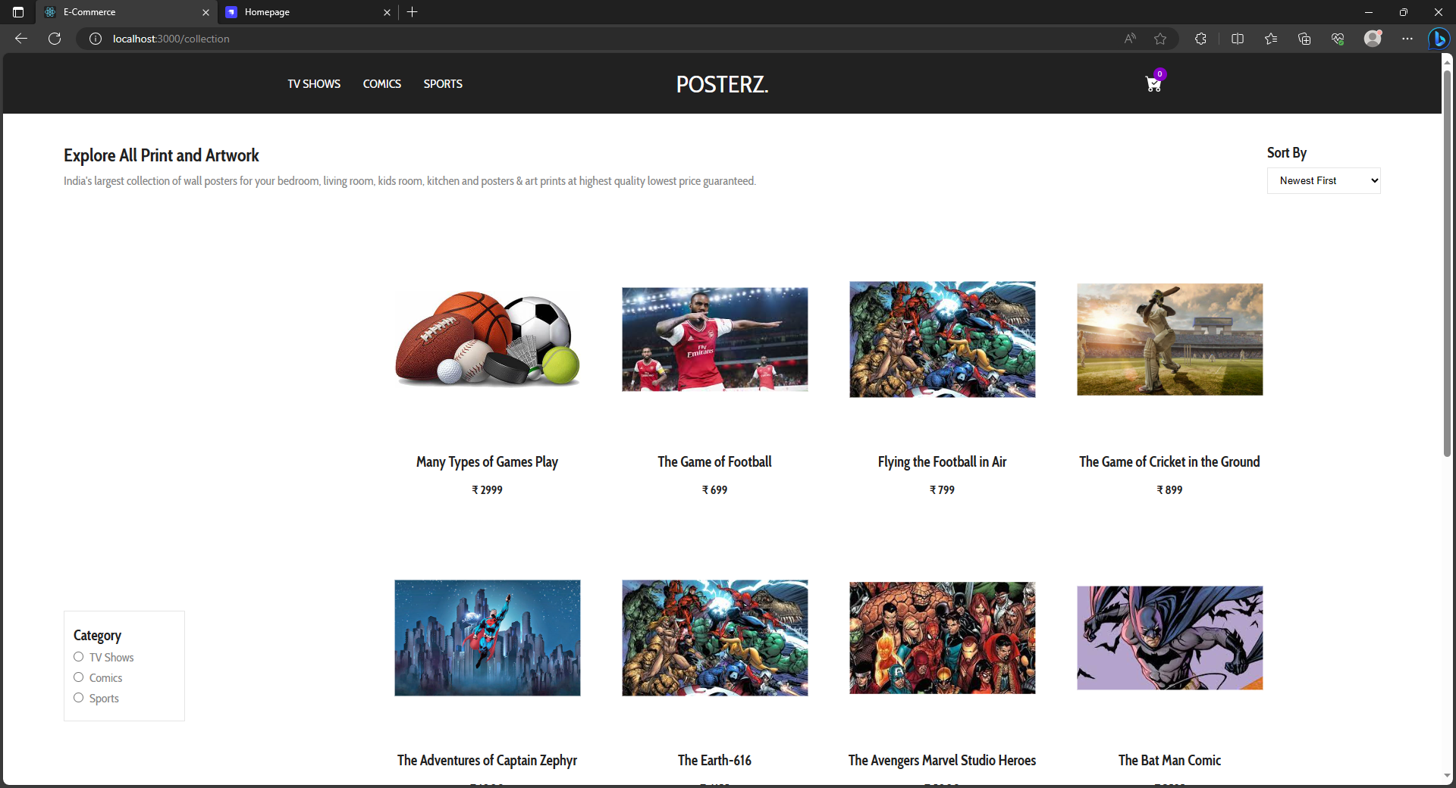Open the Settings and more menu
Screen dimensions: 1456x788
pos(1408,39)
